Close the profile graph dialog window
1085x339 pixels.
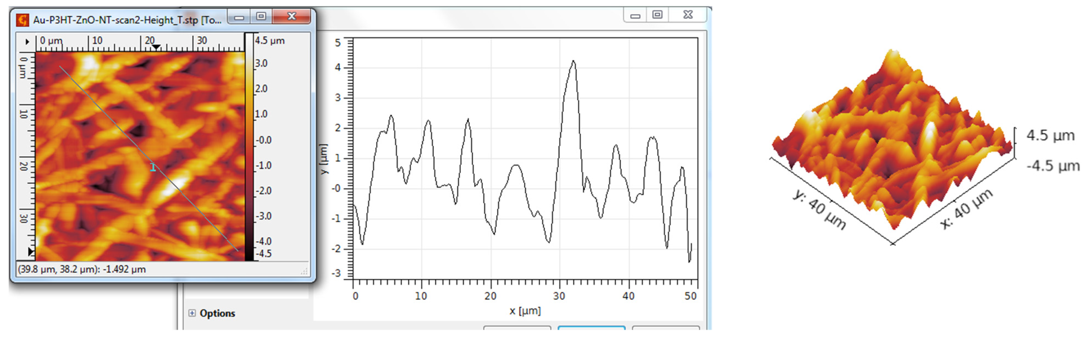[x=688, y=15]
